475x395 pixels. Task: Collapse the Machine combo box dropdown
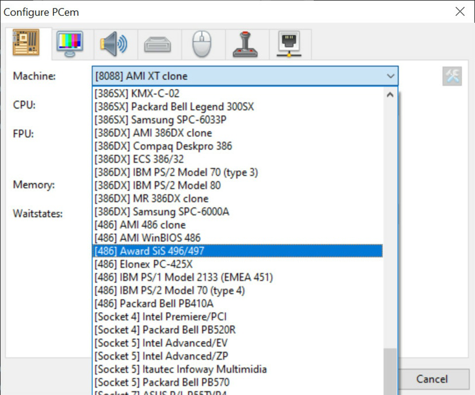pyautogui.click(x=390, y=76)
